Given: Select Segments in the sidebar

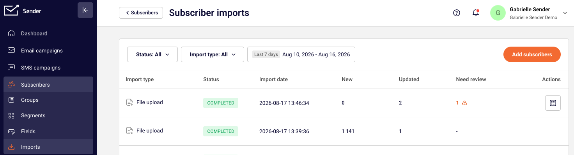Looking at the screenshot, I should coord(48,115).
